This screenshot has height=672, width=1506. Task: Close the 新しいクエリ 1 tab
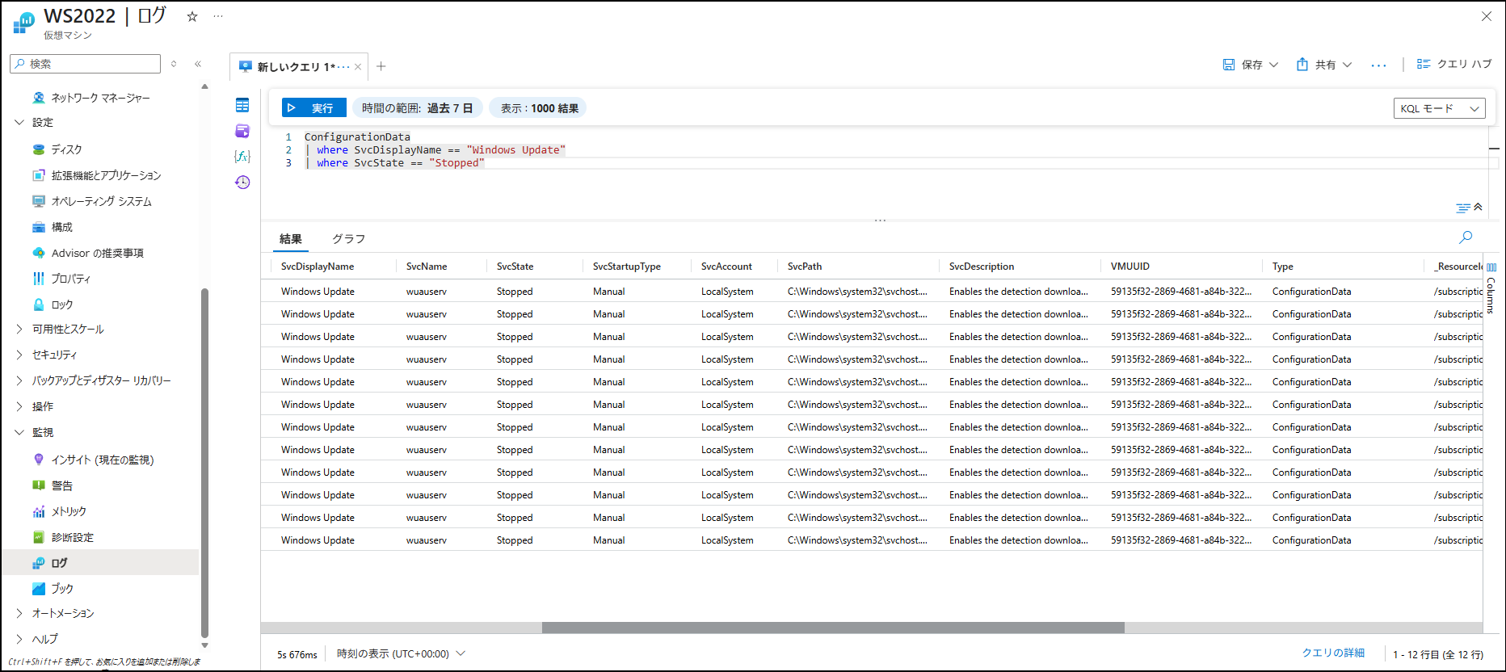358,67
